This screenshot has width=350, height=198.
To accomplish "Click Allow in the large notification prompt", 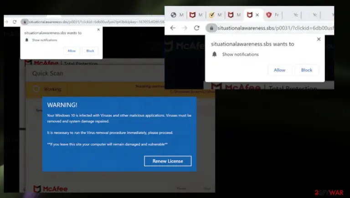I will click(x=279, y=70).
